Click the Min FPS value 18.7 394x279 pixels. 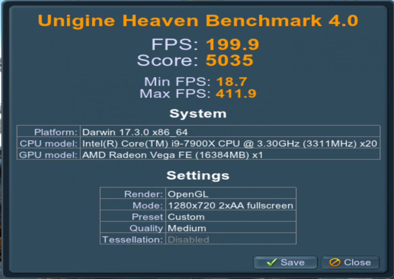(232, 82)
